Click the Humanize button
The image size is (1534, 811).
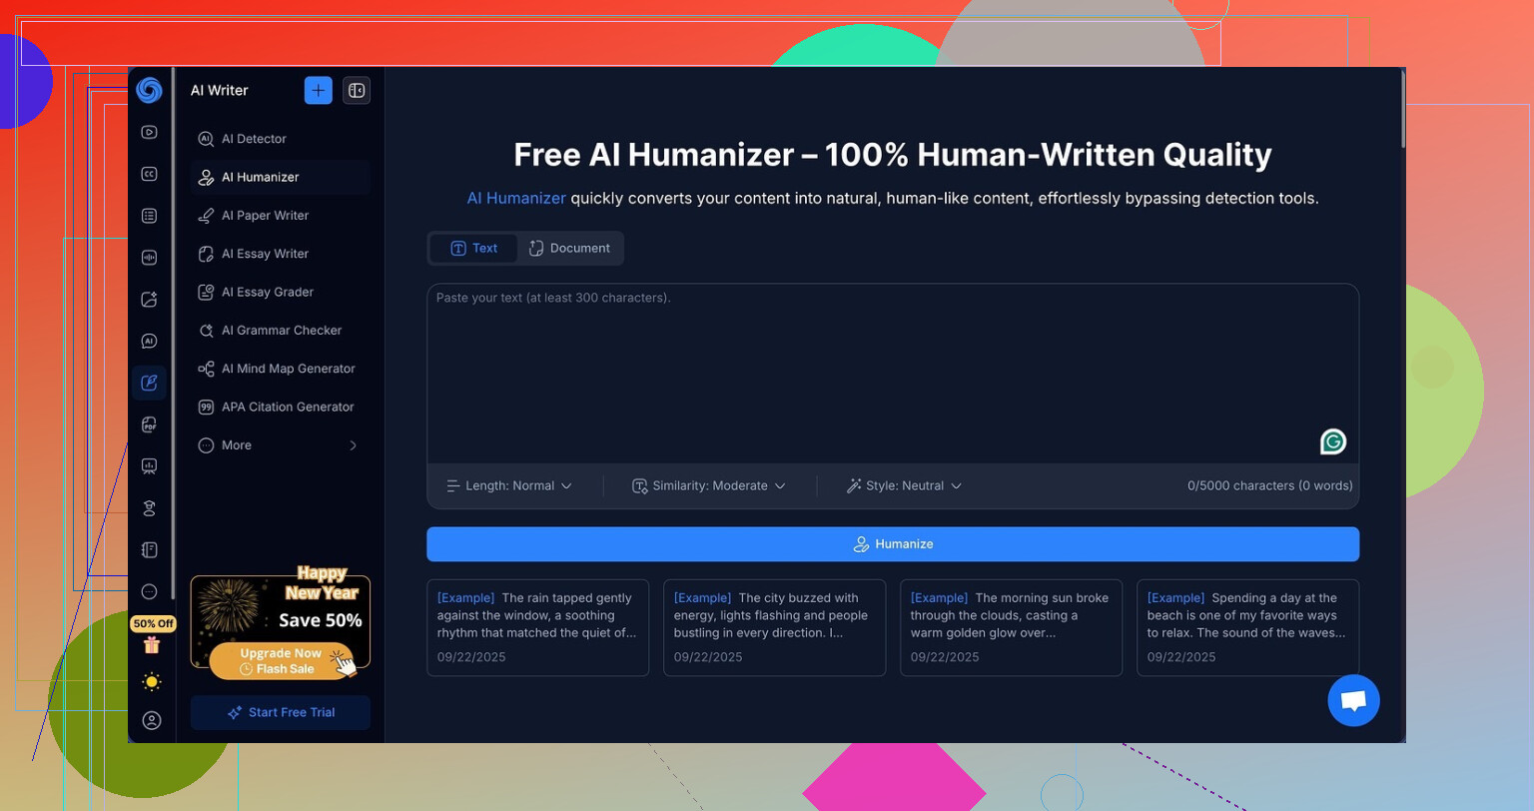coord(893,543)
